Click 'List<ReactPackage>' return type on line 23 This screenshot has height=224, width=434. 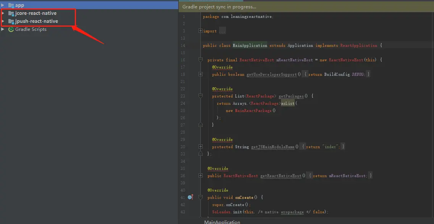coord(255,96)
